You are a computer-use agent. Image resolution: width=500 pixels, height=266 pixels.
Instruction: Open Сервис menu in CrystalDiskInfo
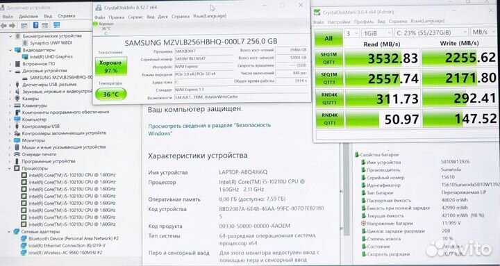pyautogui.click(x=135, y=17)
